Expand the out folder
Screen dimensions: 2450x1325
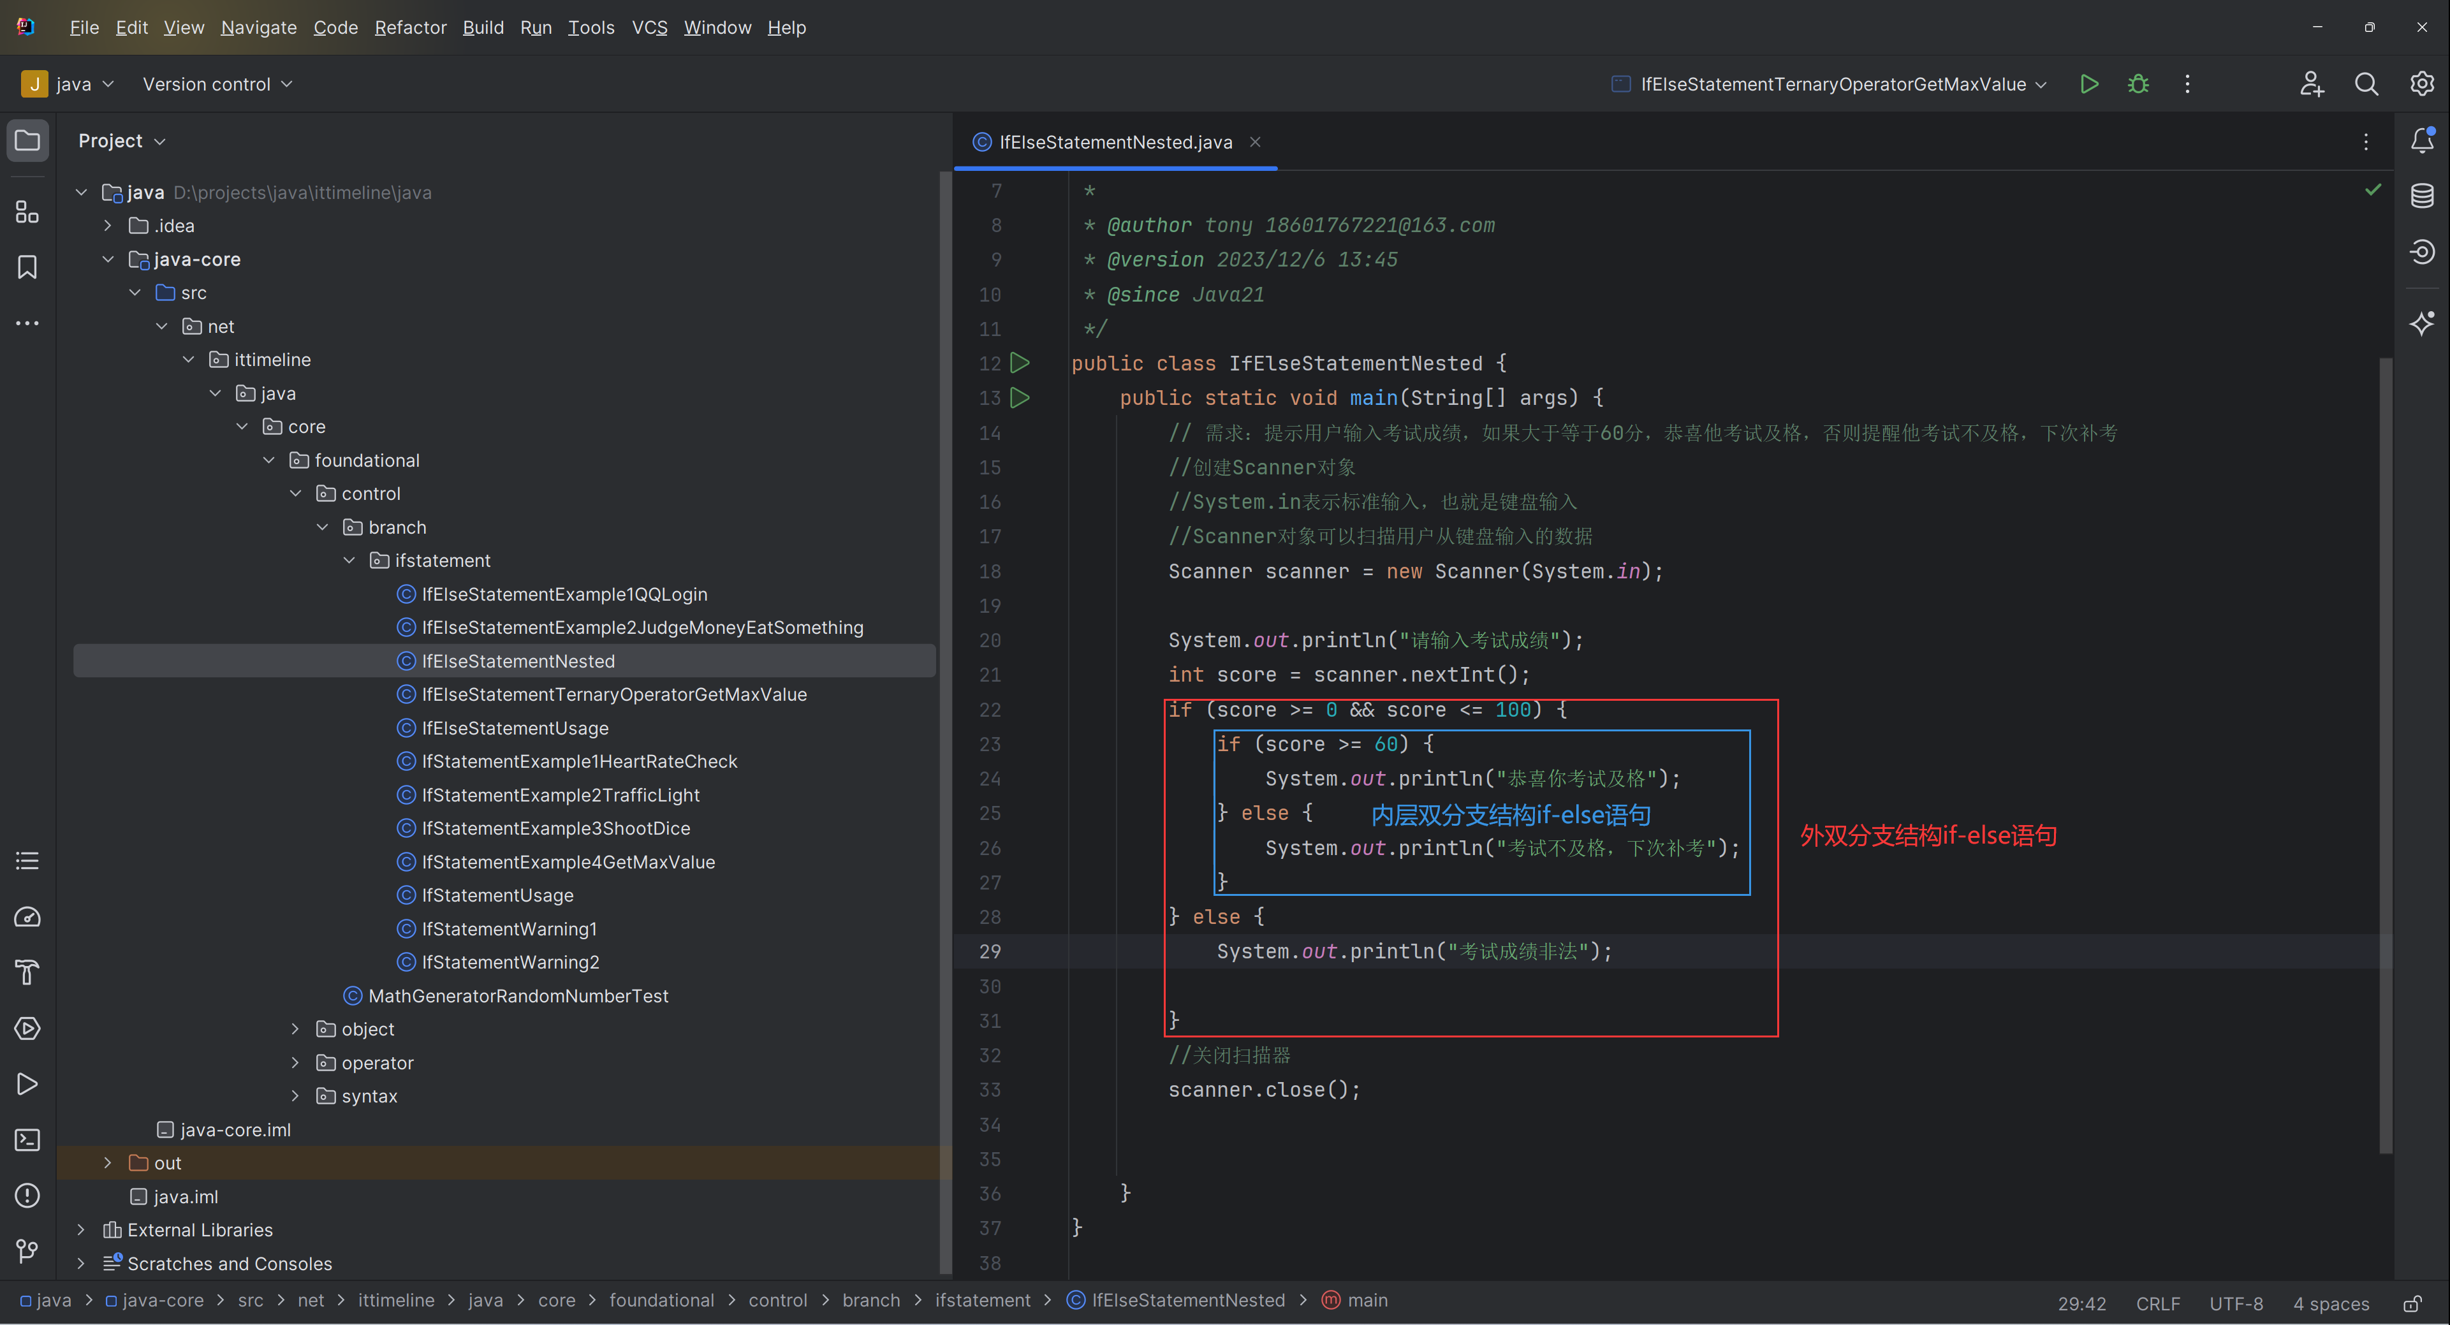(108, 1162)
